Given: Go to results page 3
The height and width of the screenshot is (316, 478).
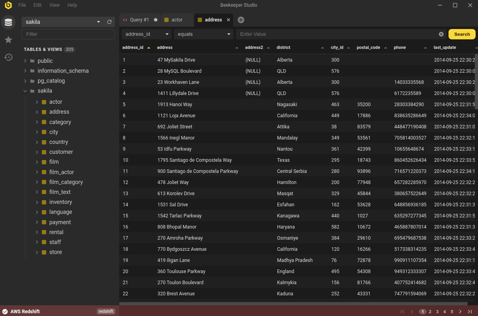Looking at the screenshot, I should (x=437, y=312).
